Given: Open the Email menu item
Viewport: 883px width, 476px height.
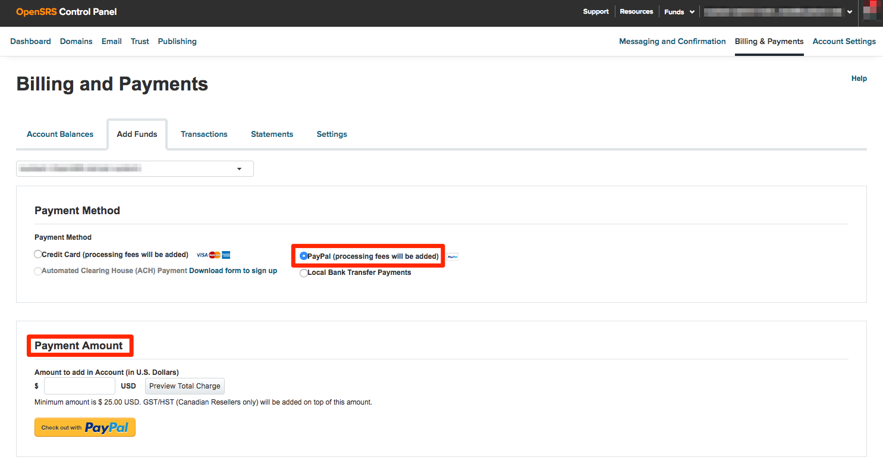Looking at the screenshot, I should (112, 42).
